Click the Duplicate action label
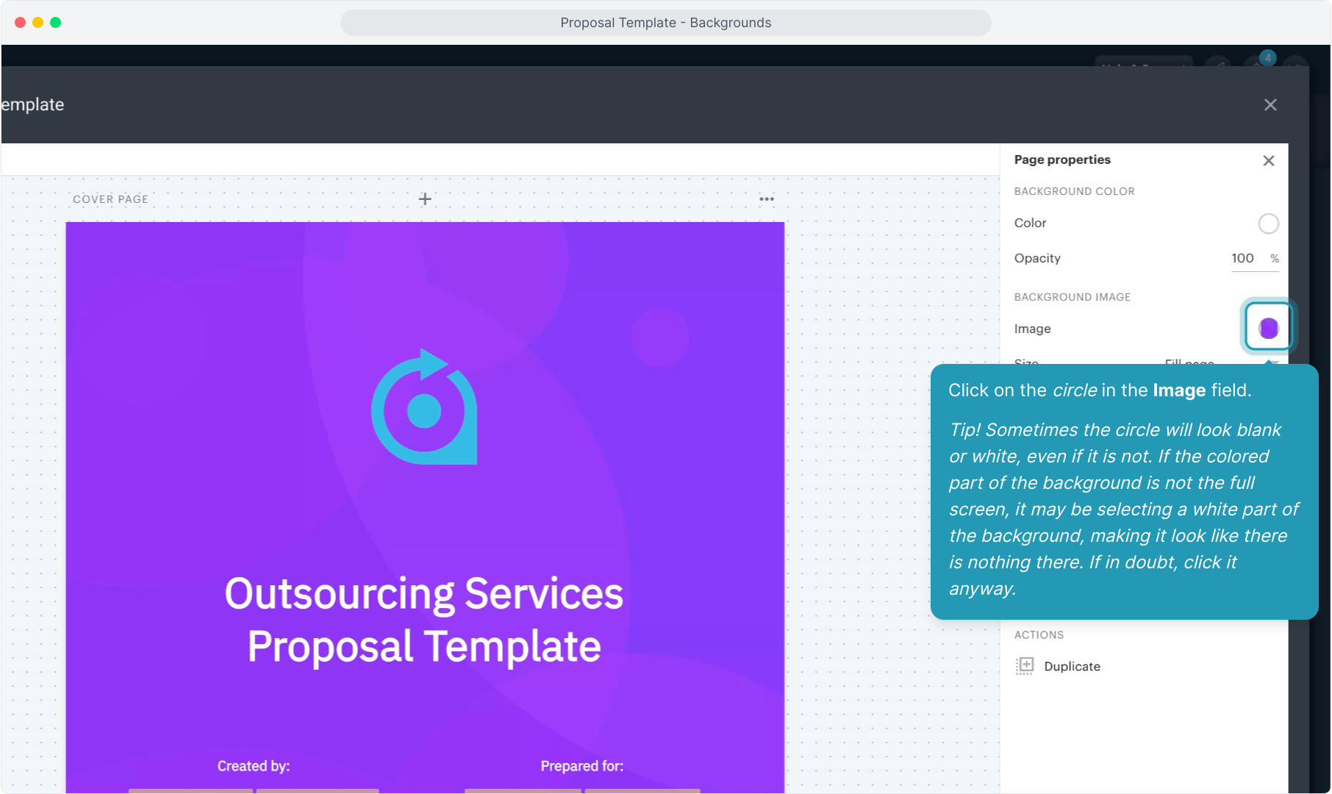1332x794 pixels. pyautogui.click(x=1072, y=666)
